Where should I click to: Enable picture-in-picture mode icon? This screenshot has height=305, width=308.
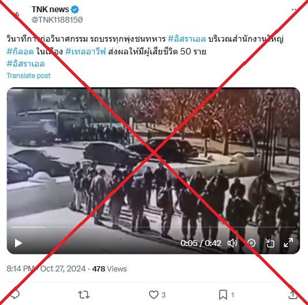pos(270,243)
